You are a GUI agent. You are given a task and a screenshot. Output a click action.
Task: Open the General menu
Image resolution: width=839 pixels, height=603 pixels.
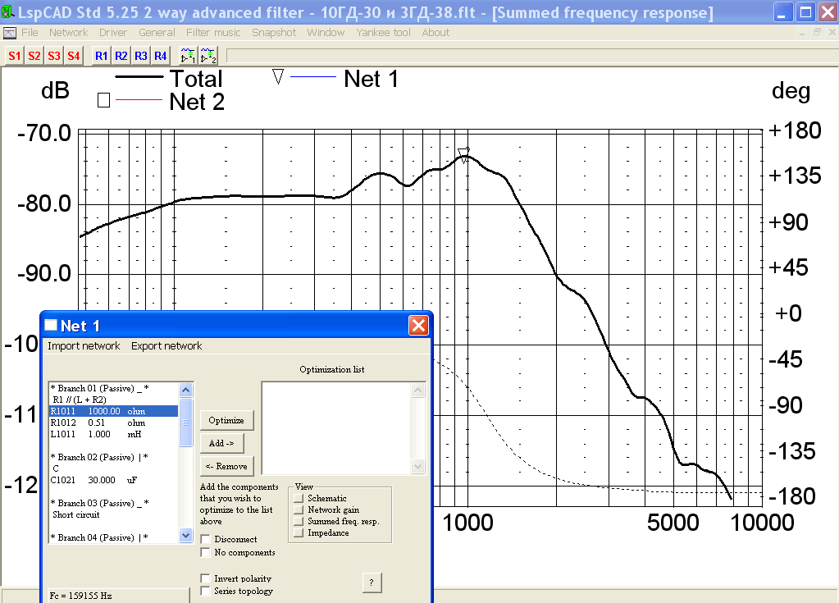[x=157, y=33]
